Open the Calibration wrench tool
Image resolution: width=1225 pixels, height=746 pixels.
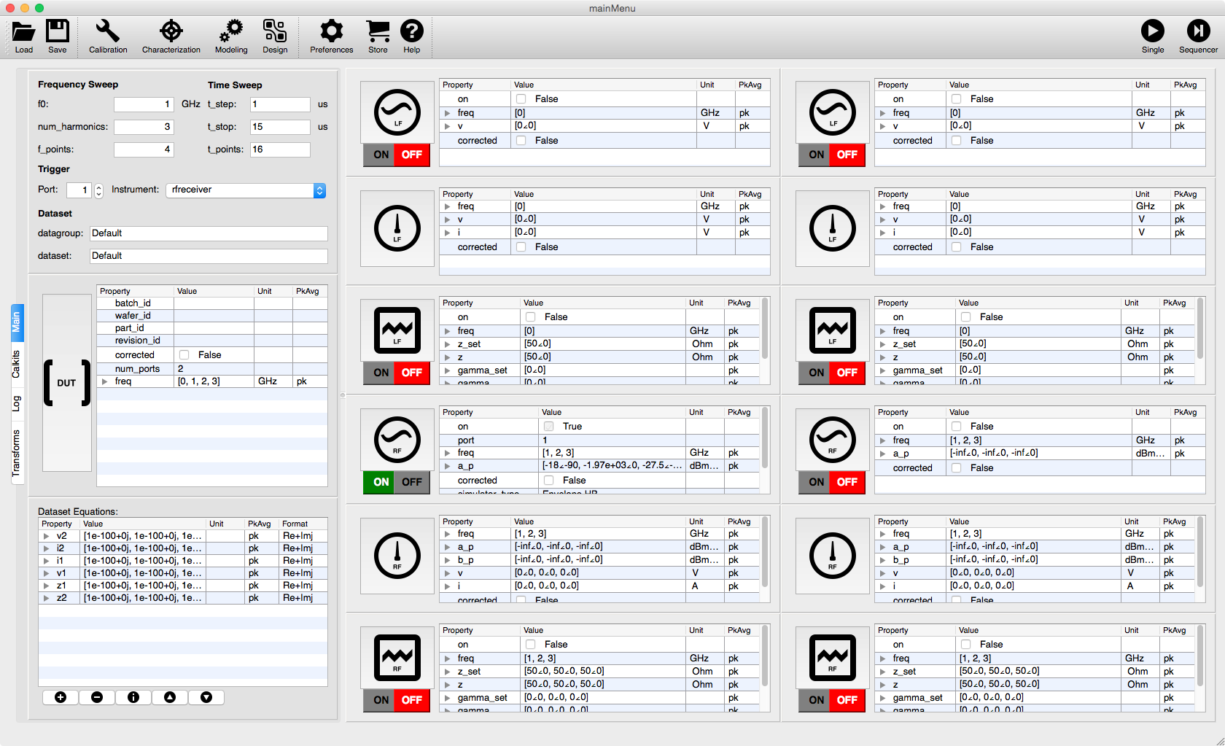click(x=108, y=31)
